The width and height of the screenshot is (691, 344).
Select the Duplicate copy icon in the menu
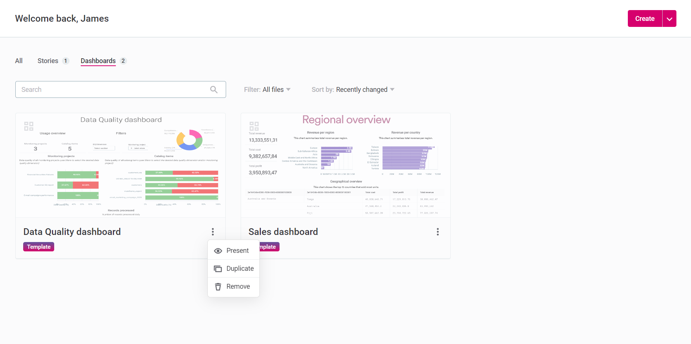click(218, 269)
